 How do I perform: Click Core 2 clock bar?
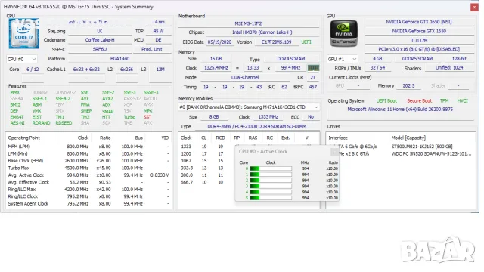271,181
